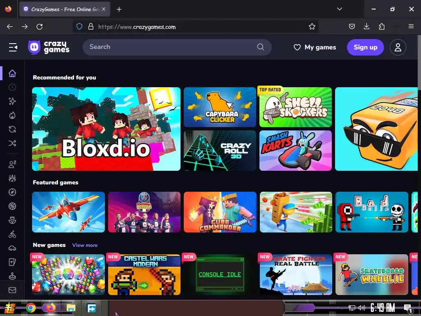Open Shell Shockers game thumbnail

pos(296,107)
